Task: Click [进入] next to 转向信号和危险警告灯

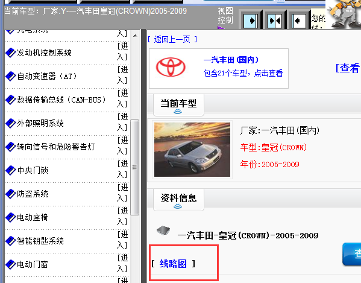Action: pos(122,145)
